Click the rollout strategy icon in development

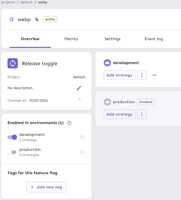(154, 75)
